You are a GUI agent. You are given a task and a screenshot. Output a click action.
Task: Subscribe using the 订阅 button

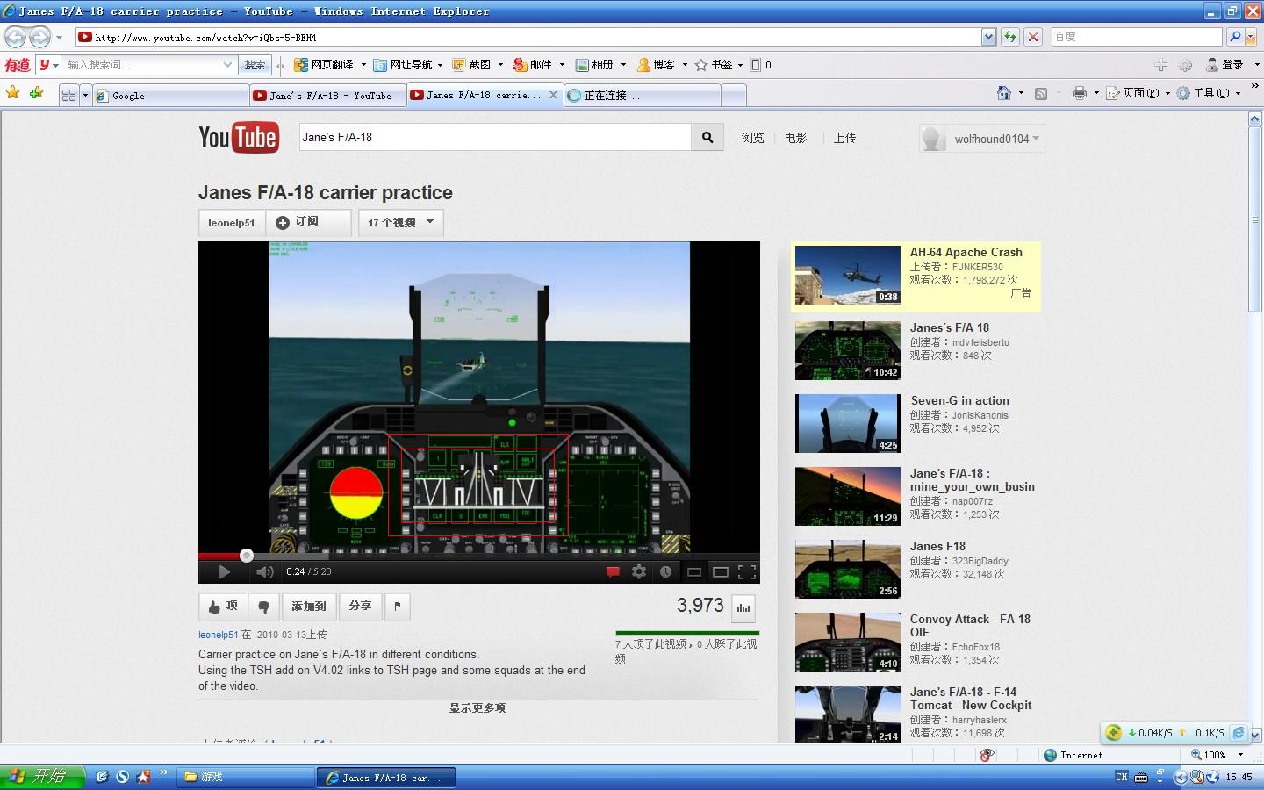coord(309,223)
